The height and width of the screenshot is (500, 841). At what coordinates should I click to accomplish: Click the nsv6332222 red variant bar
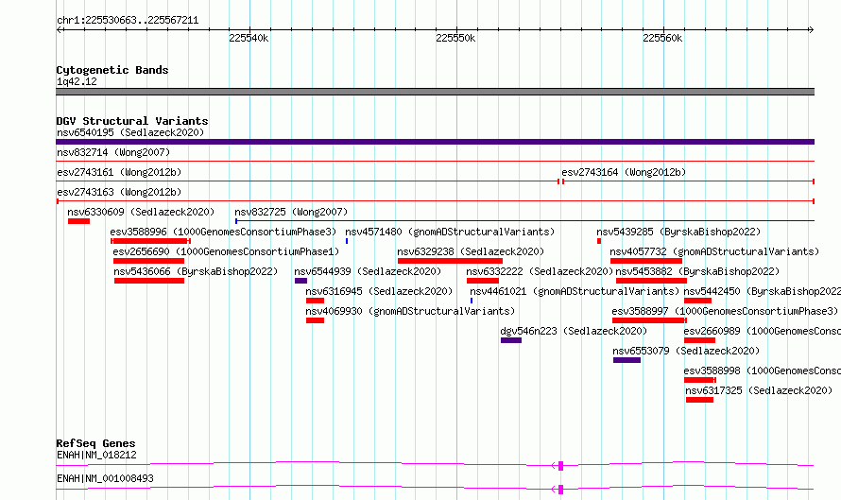tap(483, 281)
